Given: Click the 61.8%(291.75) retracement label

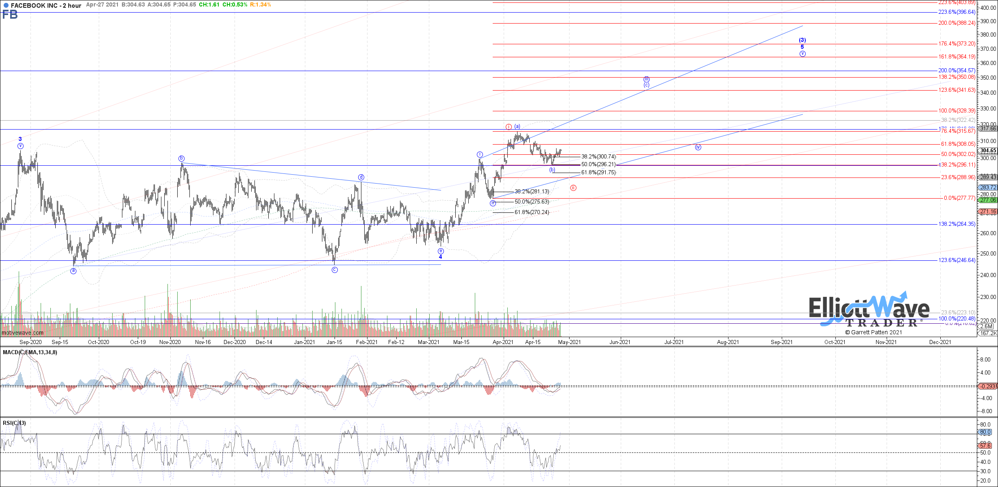Looking at the screenshot, I should (x=599, y=172).
